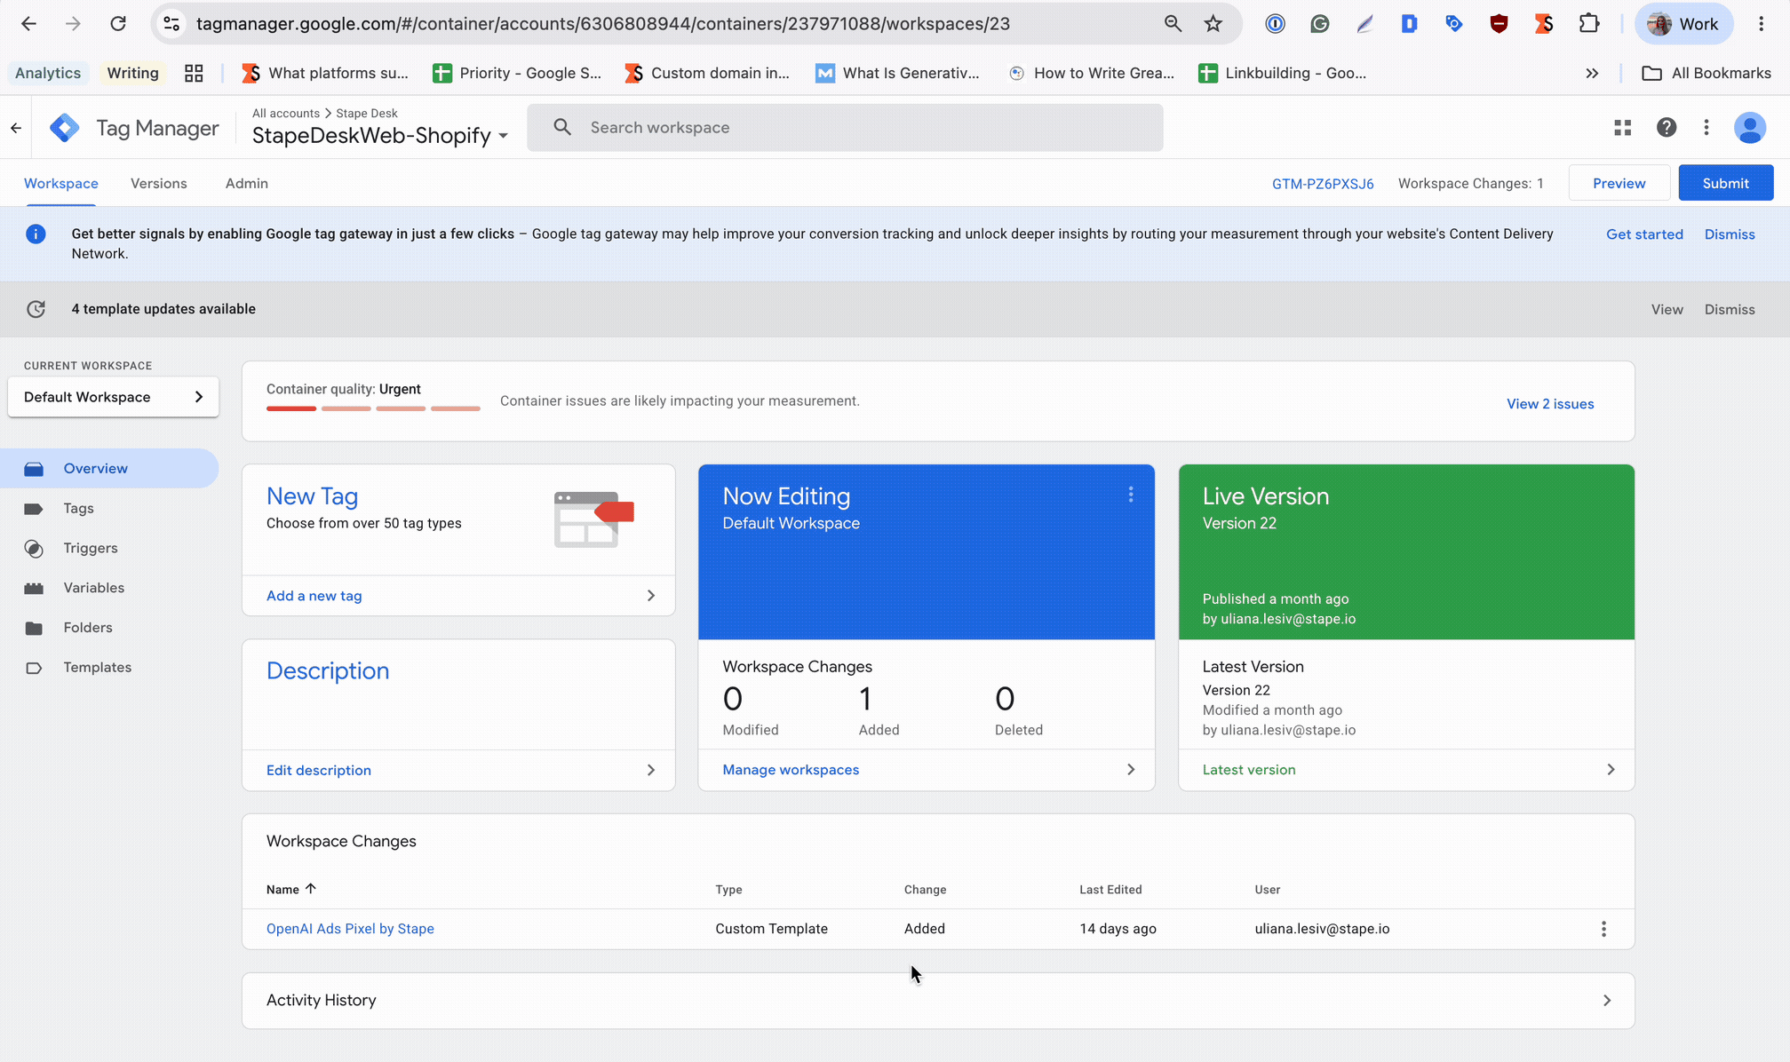
Task: Open the Extensions puzzle icon
Action: pos(1589,24)
